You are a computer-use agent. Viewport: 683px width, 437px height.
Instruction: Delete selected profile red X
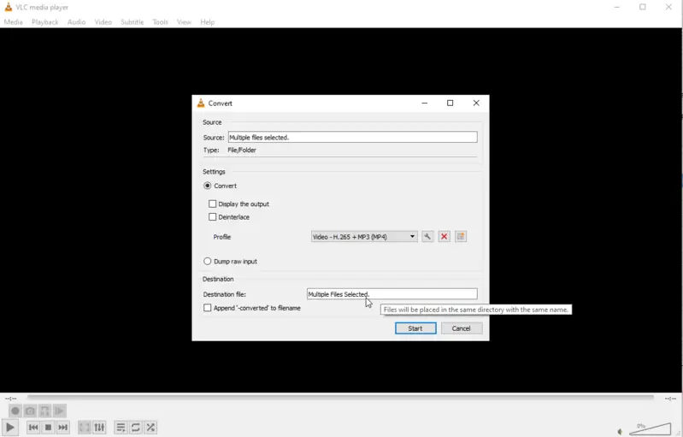444,237
